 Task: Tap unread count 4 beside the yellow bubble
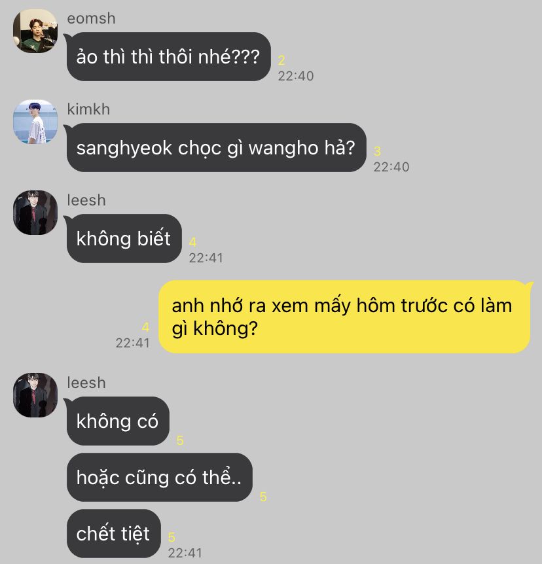click(145, 327)
